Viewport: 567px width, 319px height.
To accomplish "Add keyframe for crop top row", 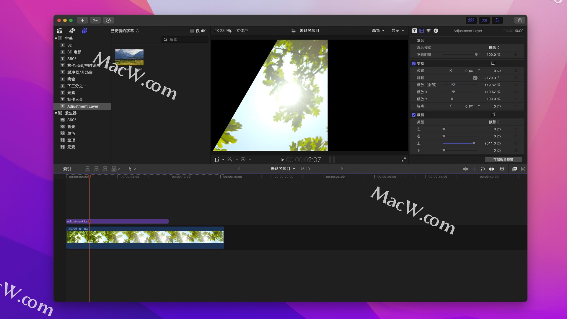I will 516,143.
